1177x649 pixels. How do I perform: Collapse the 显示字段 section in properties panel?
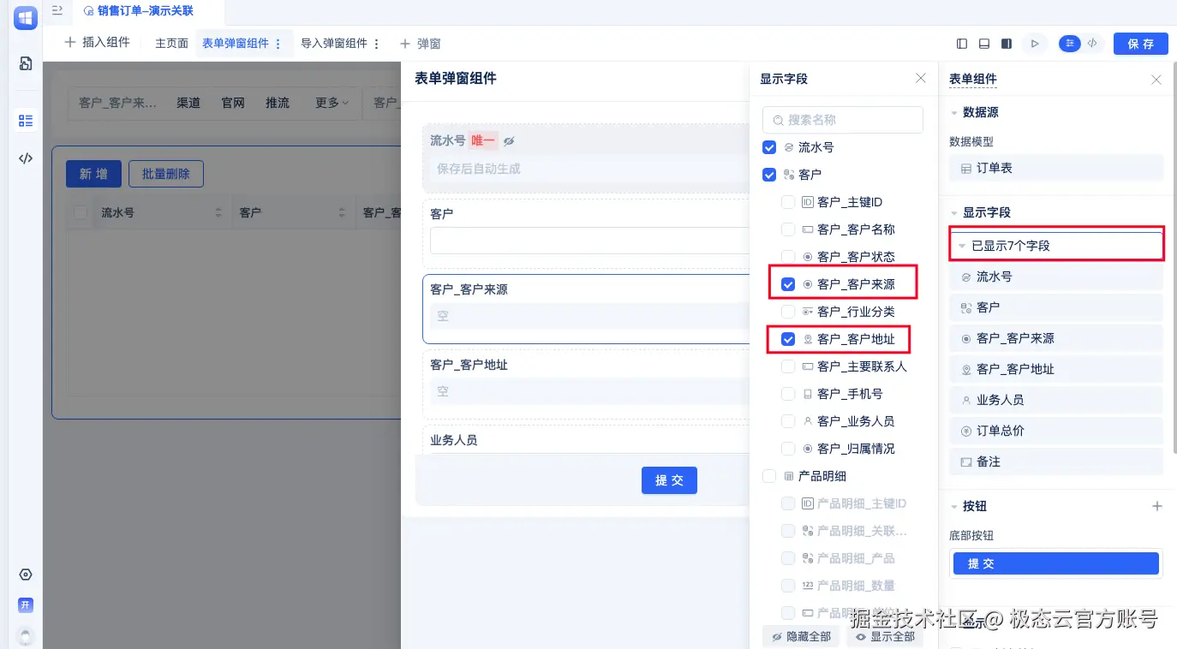pos(954,212)
